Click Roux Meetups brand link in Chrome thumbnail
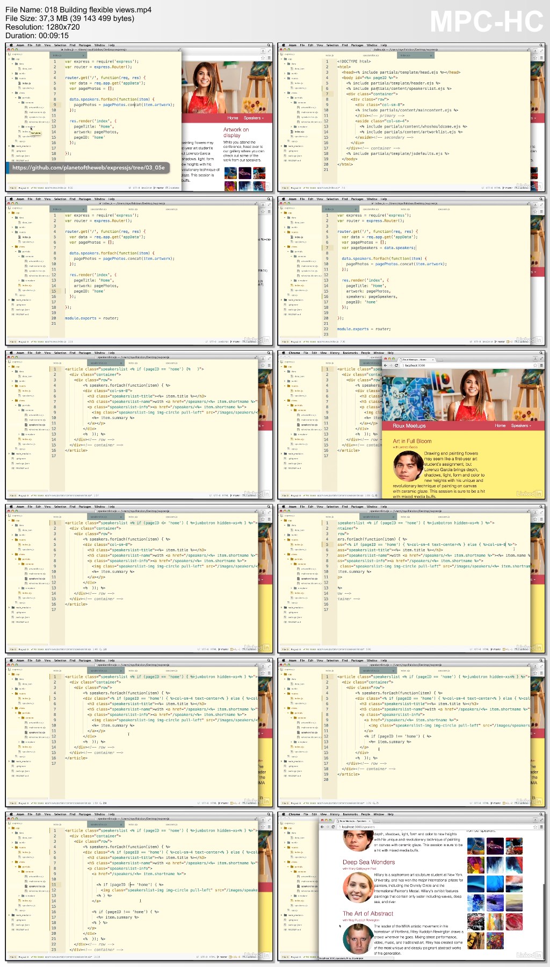550x967 pixels. [x=409, y=425]
